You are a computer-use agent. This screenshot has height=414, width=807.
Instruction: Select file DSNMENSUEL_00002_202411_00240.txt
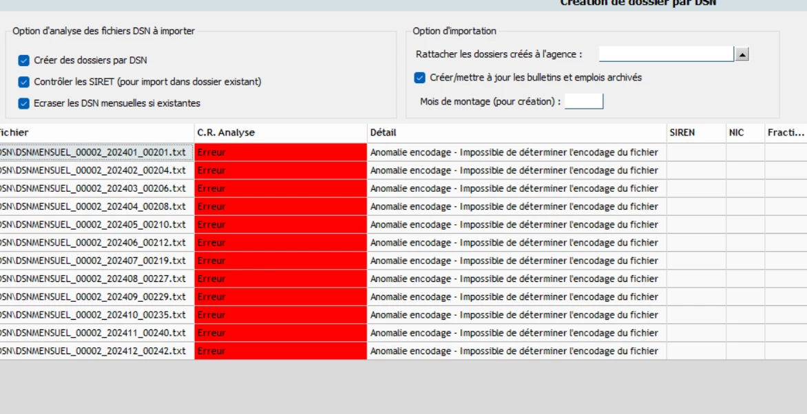[97, 333]
